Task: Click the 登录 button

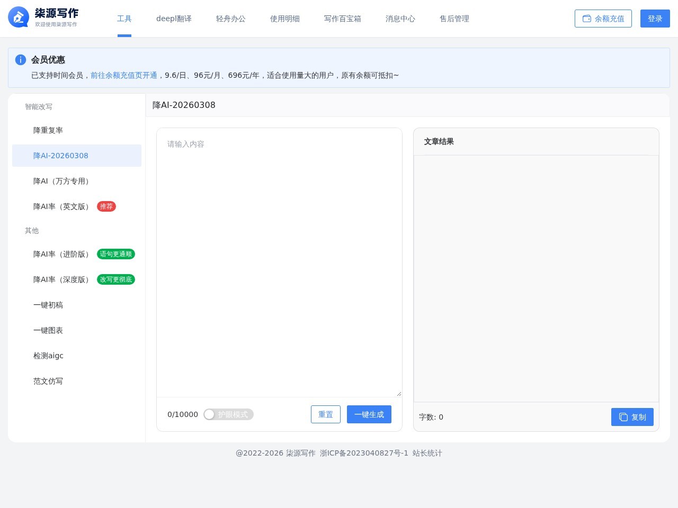Action: coord(655,19)
